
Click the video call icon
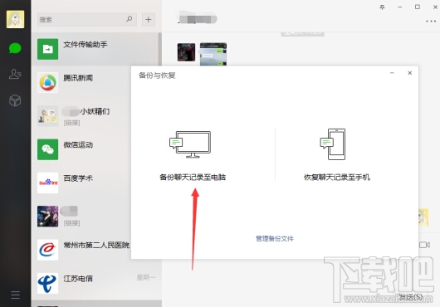click(x=424, y=245)
